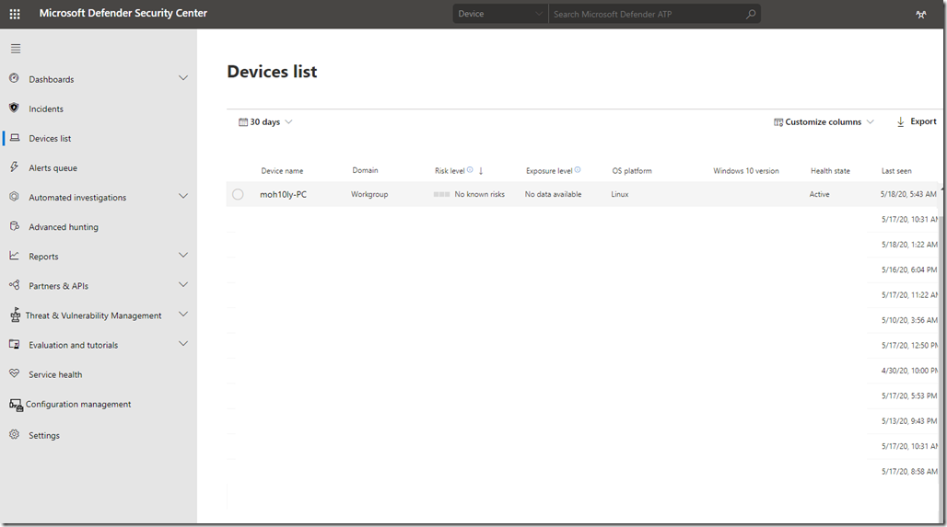
Task: Open the Customize columns dropdown
Action: (824, 121)
